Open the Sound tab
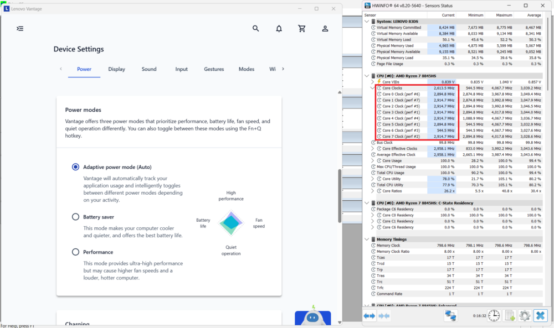 point(149,69)
